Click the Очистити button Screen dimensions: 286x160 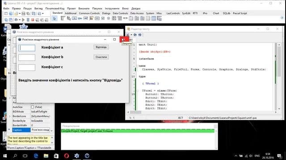click(x=101, y=57)
